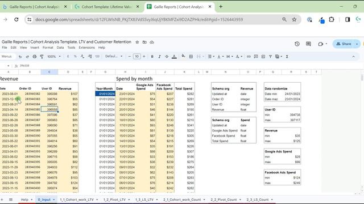Screen dimensions: 364x204
Task: Open the text color picker
Action: 174,57
